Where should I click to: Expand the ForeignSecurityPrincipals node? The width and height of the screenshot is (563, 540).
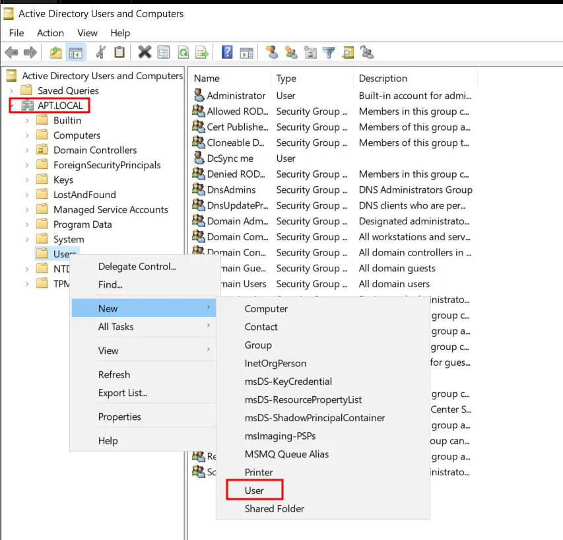tap(27, 165)
